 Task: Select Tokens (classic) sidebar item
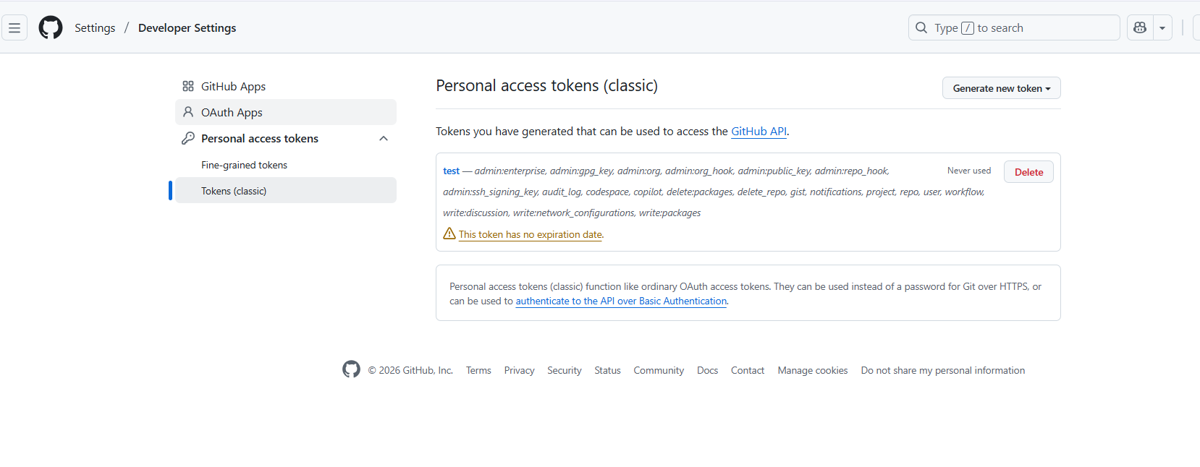286,190
